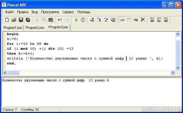Click the red X toolbar icon

pos(143,20)
